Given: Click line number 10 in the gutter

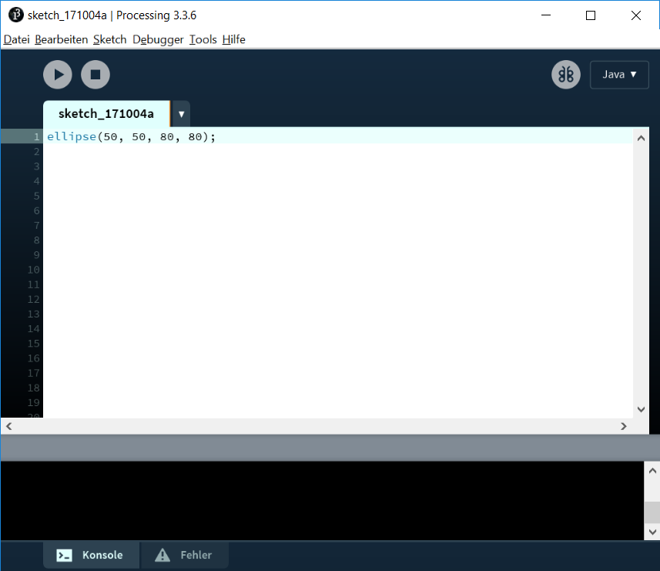Looking at the screenshot, I should (34, 270).
